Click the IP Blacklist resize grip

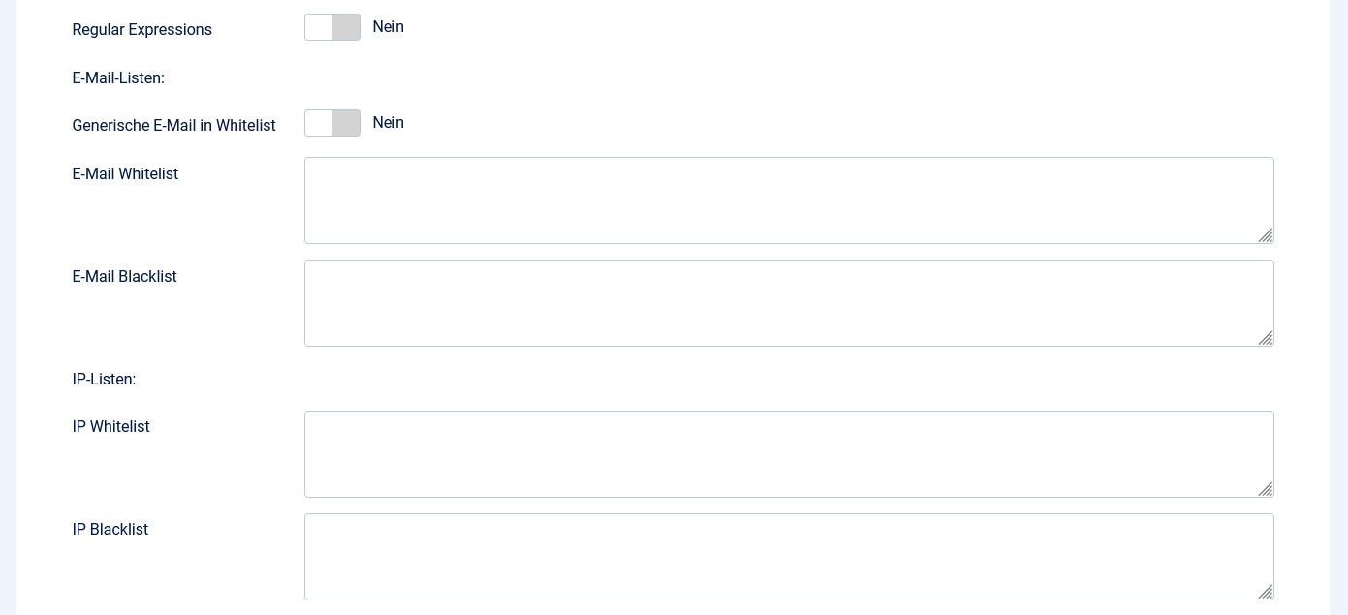click(x=1266, y=592)
